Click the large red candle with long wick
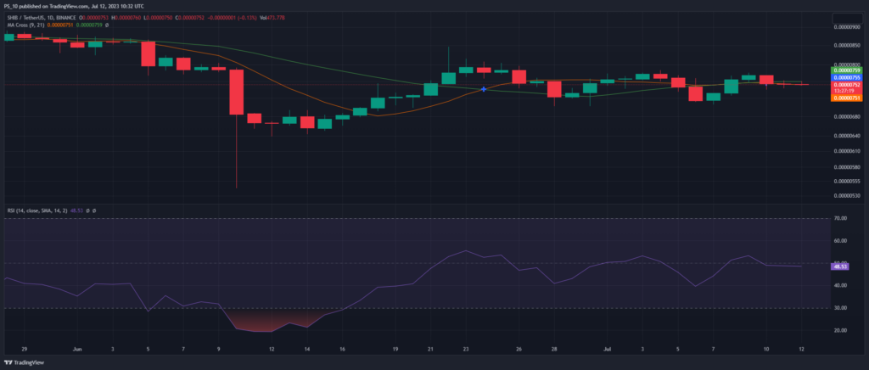The height and width of the screenshot is (370, 869). (235, 92)
